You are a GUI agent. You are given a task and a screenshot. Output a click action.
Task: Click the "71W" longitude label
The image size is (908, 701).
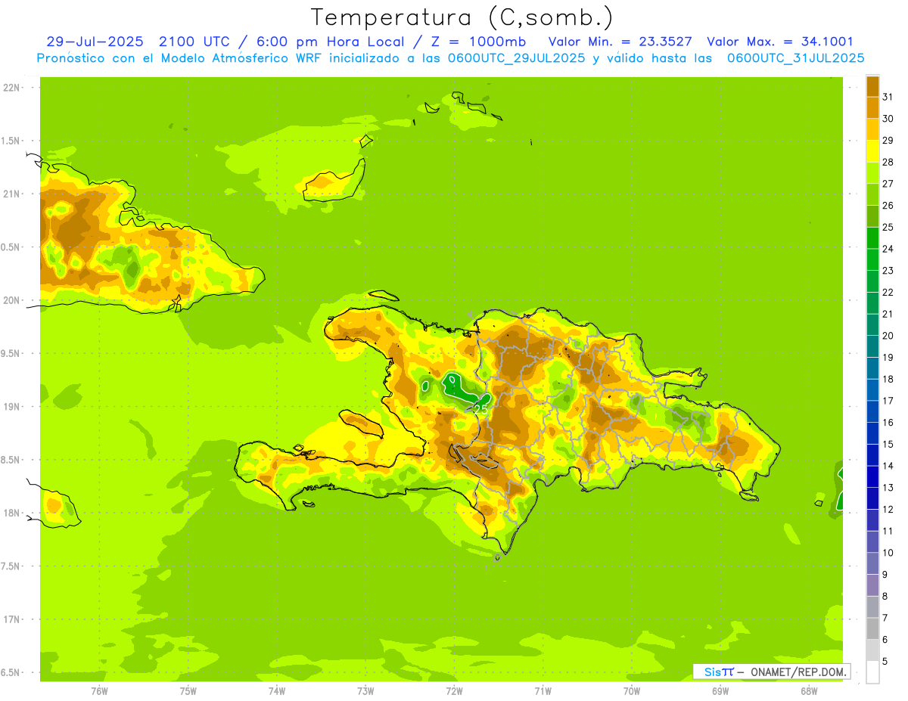click(x=543, y=690)
